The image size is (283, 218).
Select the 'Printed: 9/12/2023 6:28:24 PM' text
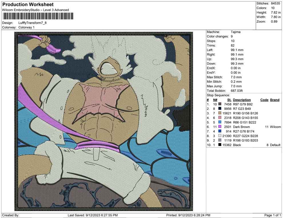tap(188, 215)
